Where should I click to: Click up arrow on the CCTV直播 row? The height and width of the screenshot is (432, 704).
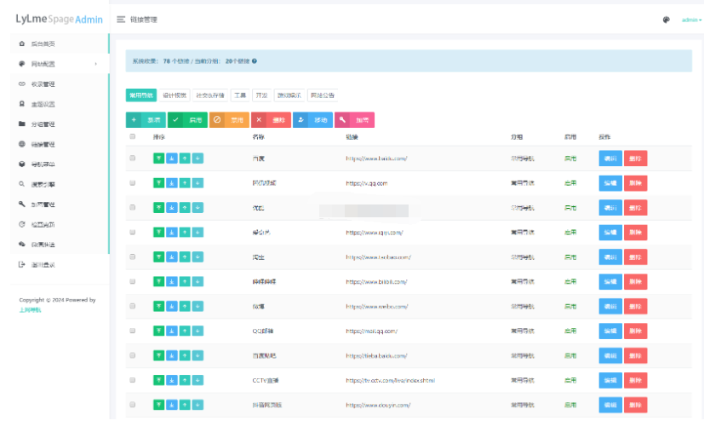185,380
